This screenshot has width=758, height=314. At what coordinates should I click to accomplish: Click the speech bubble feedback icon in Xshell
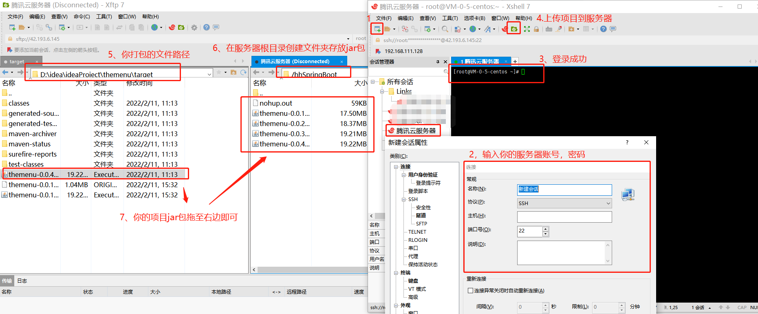tap(613, 29)
